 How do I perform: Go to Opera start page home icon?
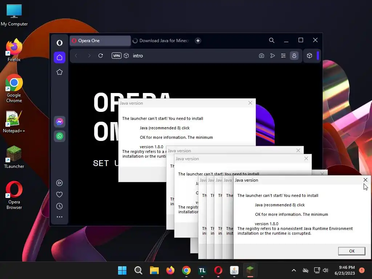click(60, 57)
